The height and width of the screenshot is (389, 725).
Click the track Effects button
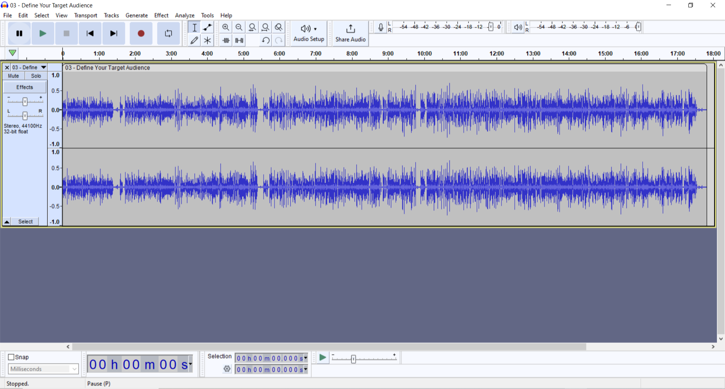(25, 87)
